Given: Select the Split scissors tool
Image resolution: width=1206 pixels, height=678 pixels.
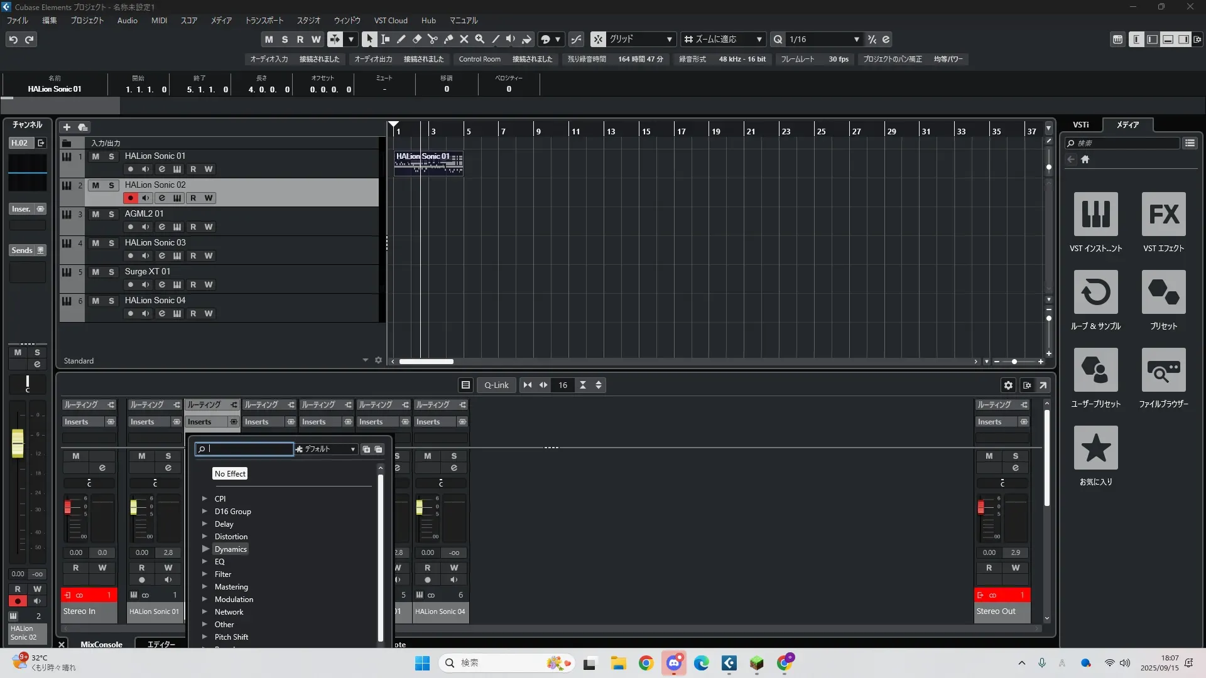Looking at the screenshot, I should (x=433, y=39).
